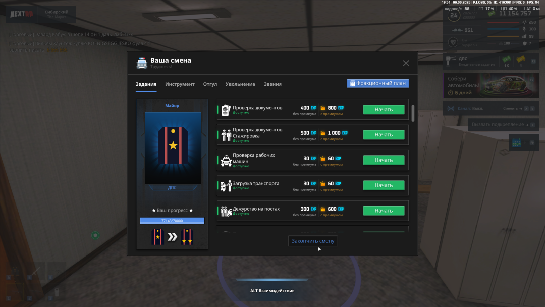Image resolution: width=545 pixels, height=307 pixels.
Task: Click the police car icon beside Ваша смена
Action: (x=142, y=63)
